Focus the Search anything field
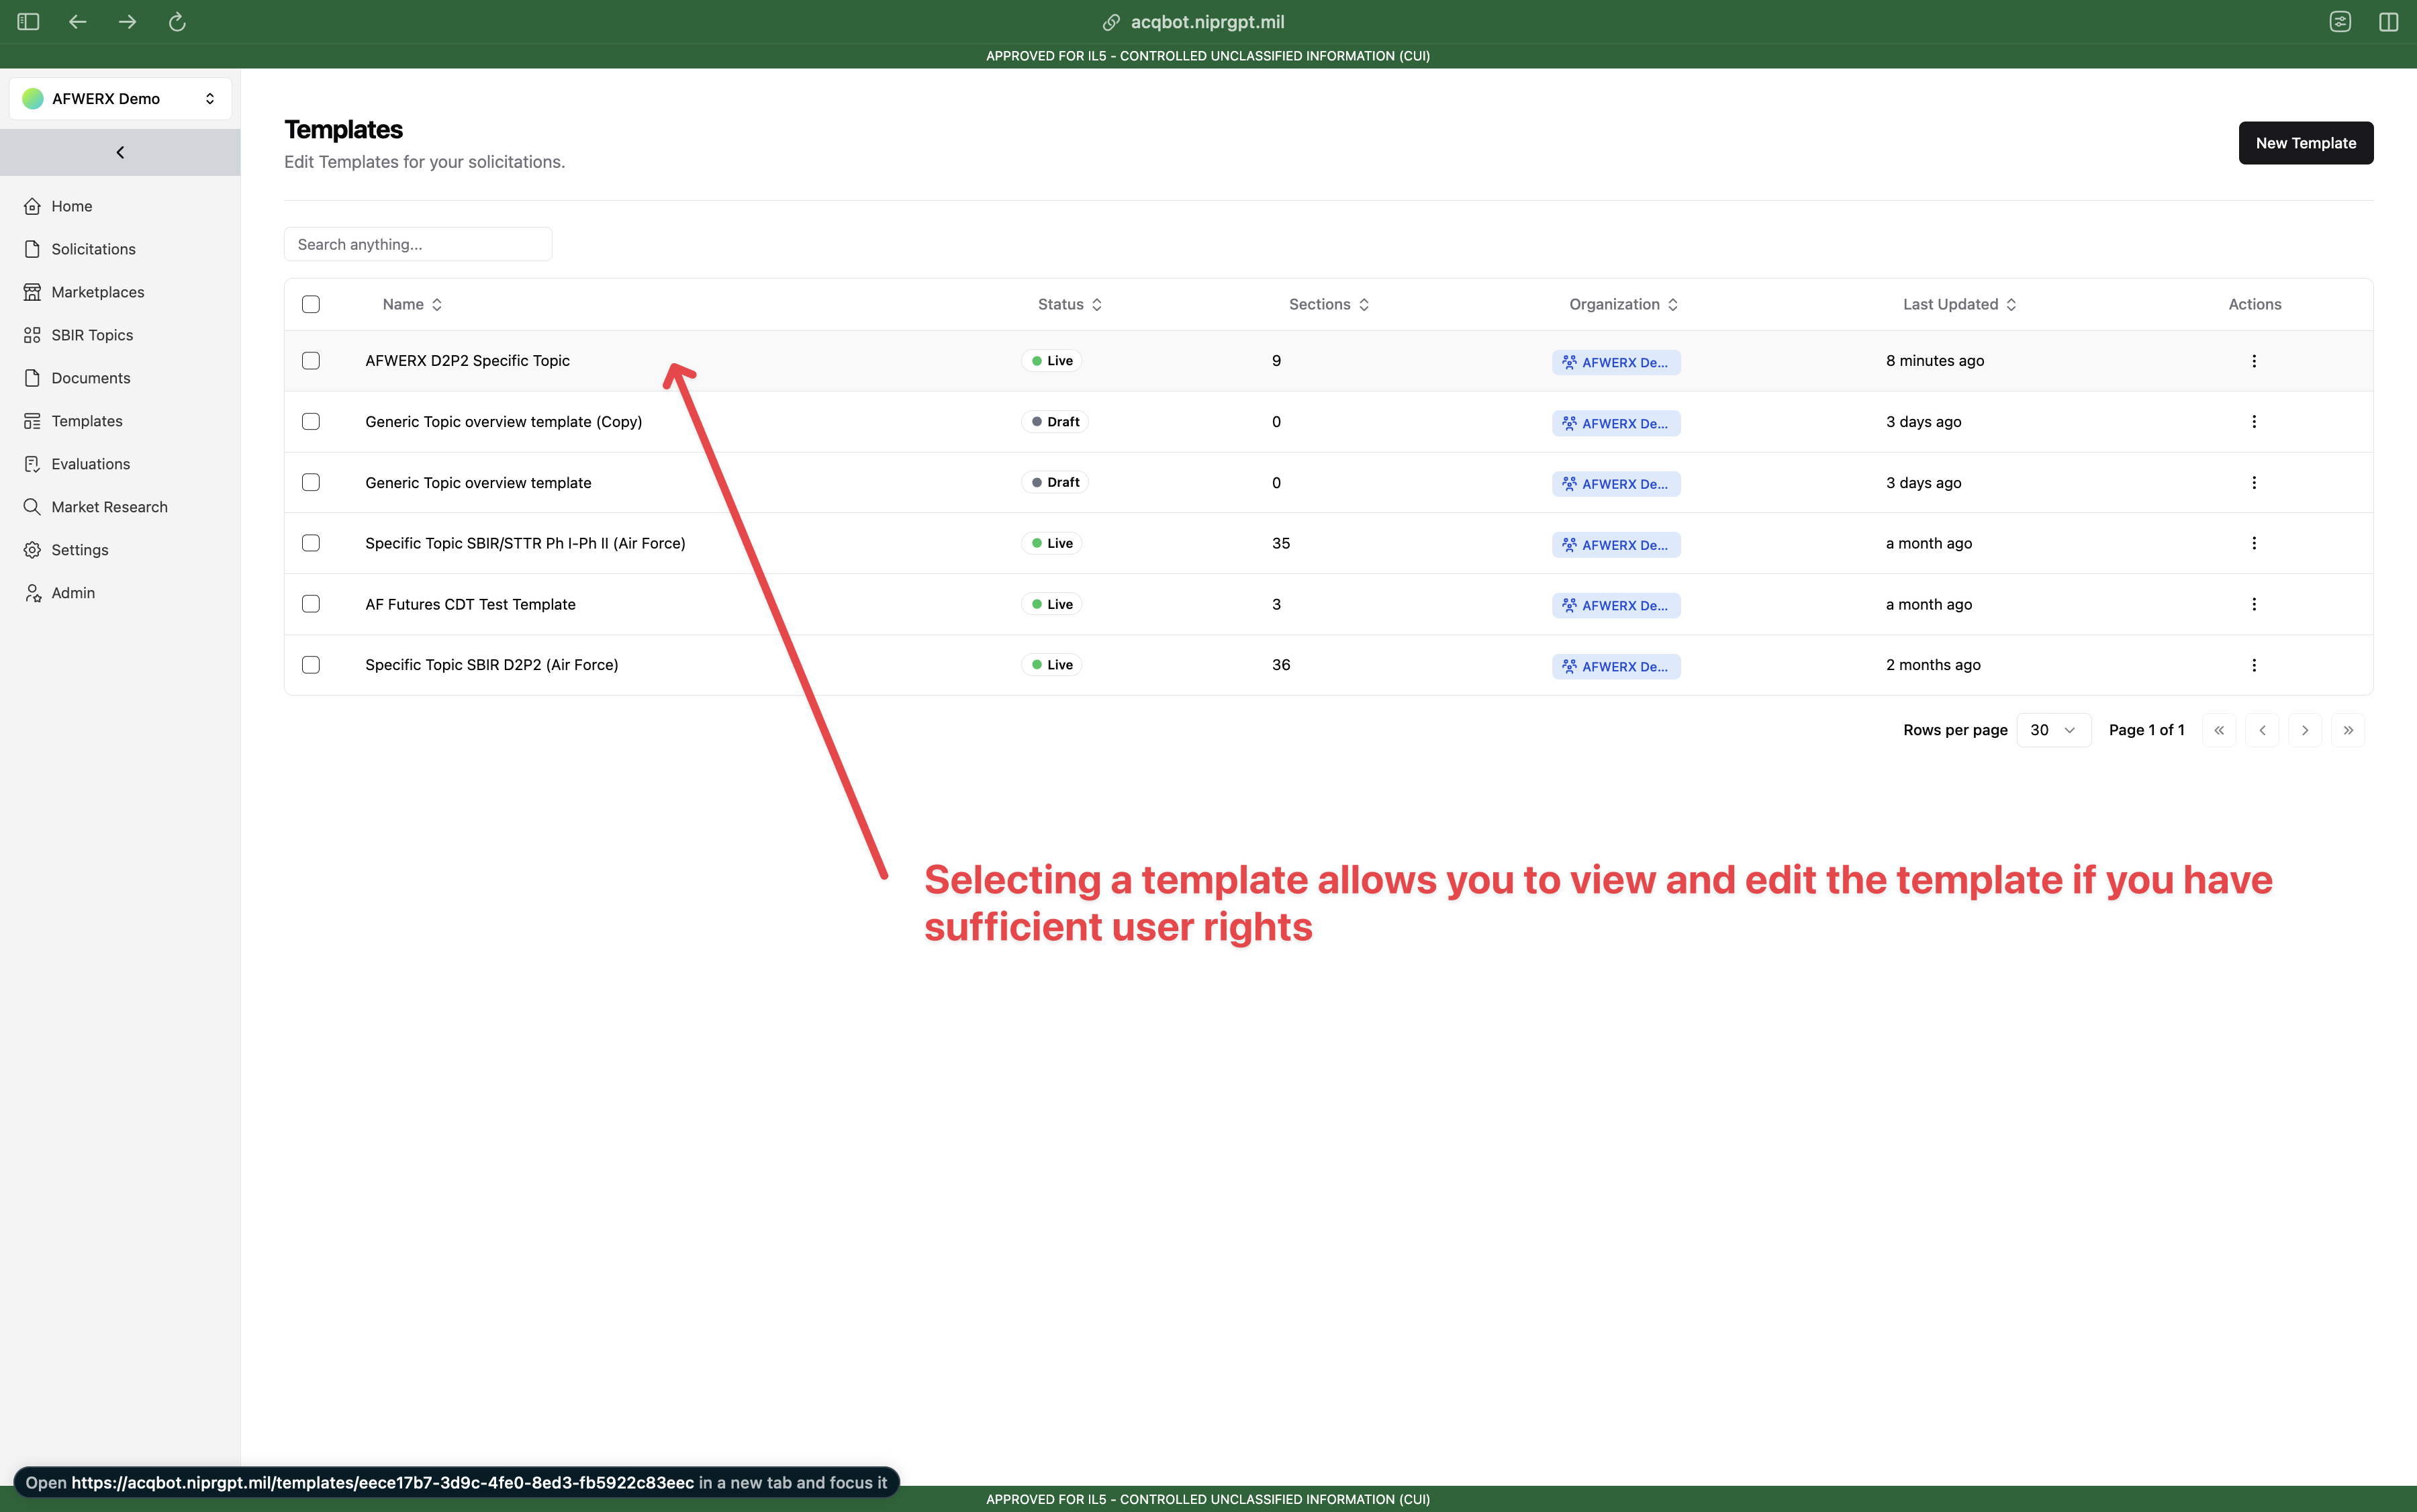The width and height of the screenshot is (2417, 1512). 418,244
